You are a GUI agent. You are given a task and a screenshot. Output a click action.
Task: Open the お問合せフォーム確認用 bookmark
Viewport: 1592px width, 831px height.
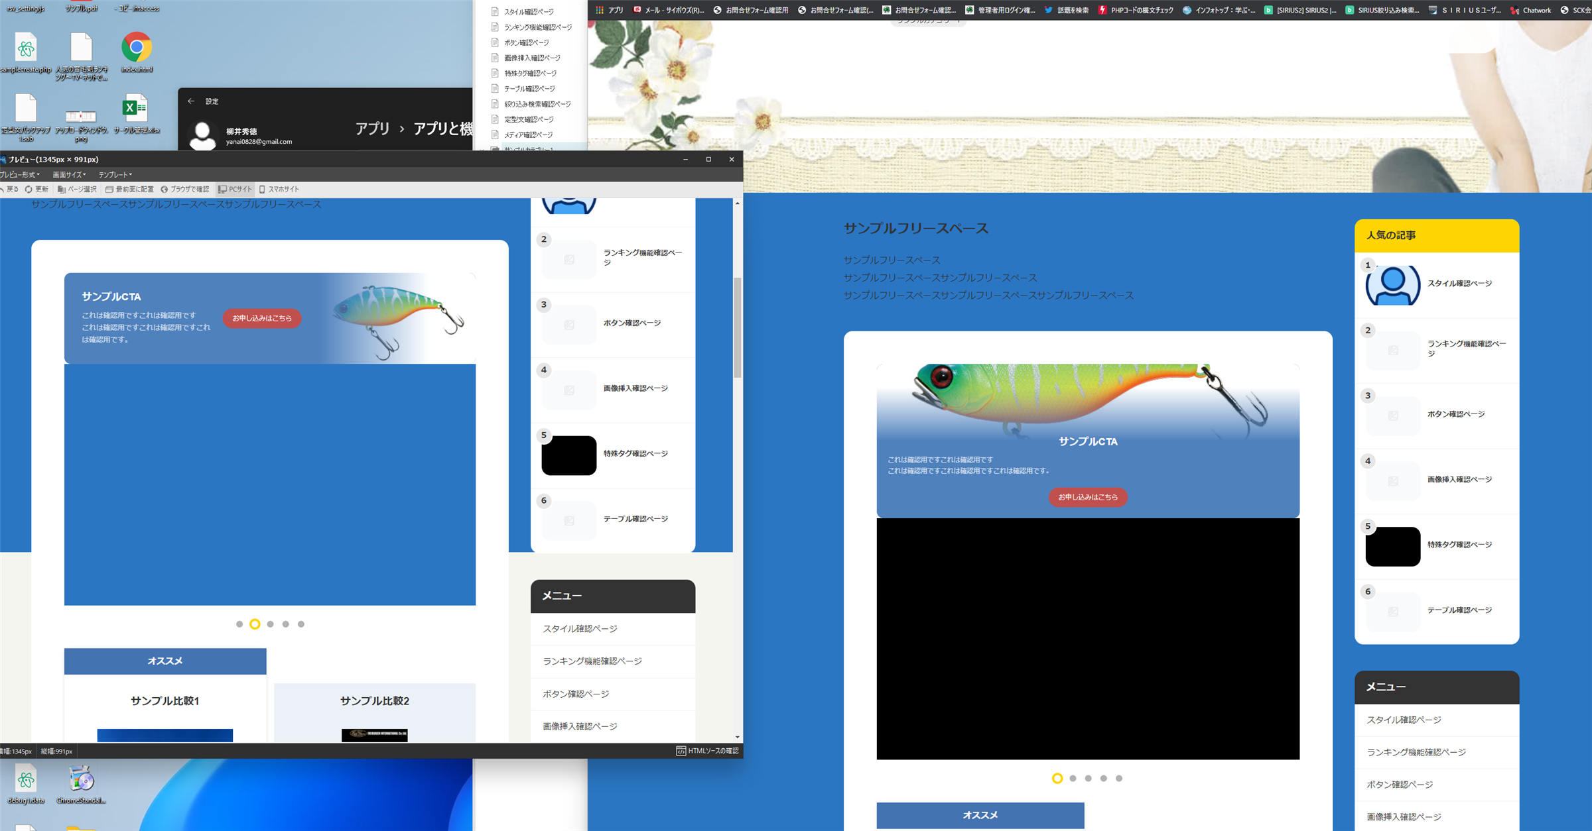click(x=750, y=10)
